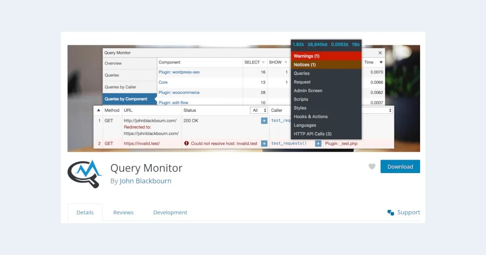Open the Warnings (1) menu entry

[x=307, y=56]
